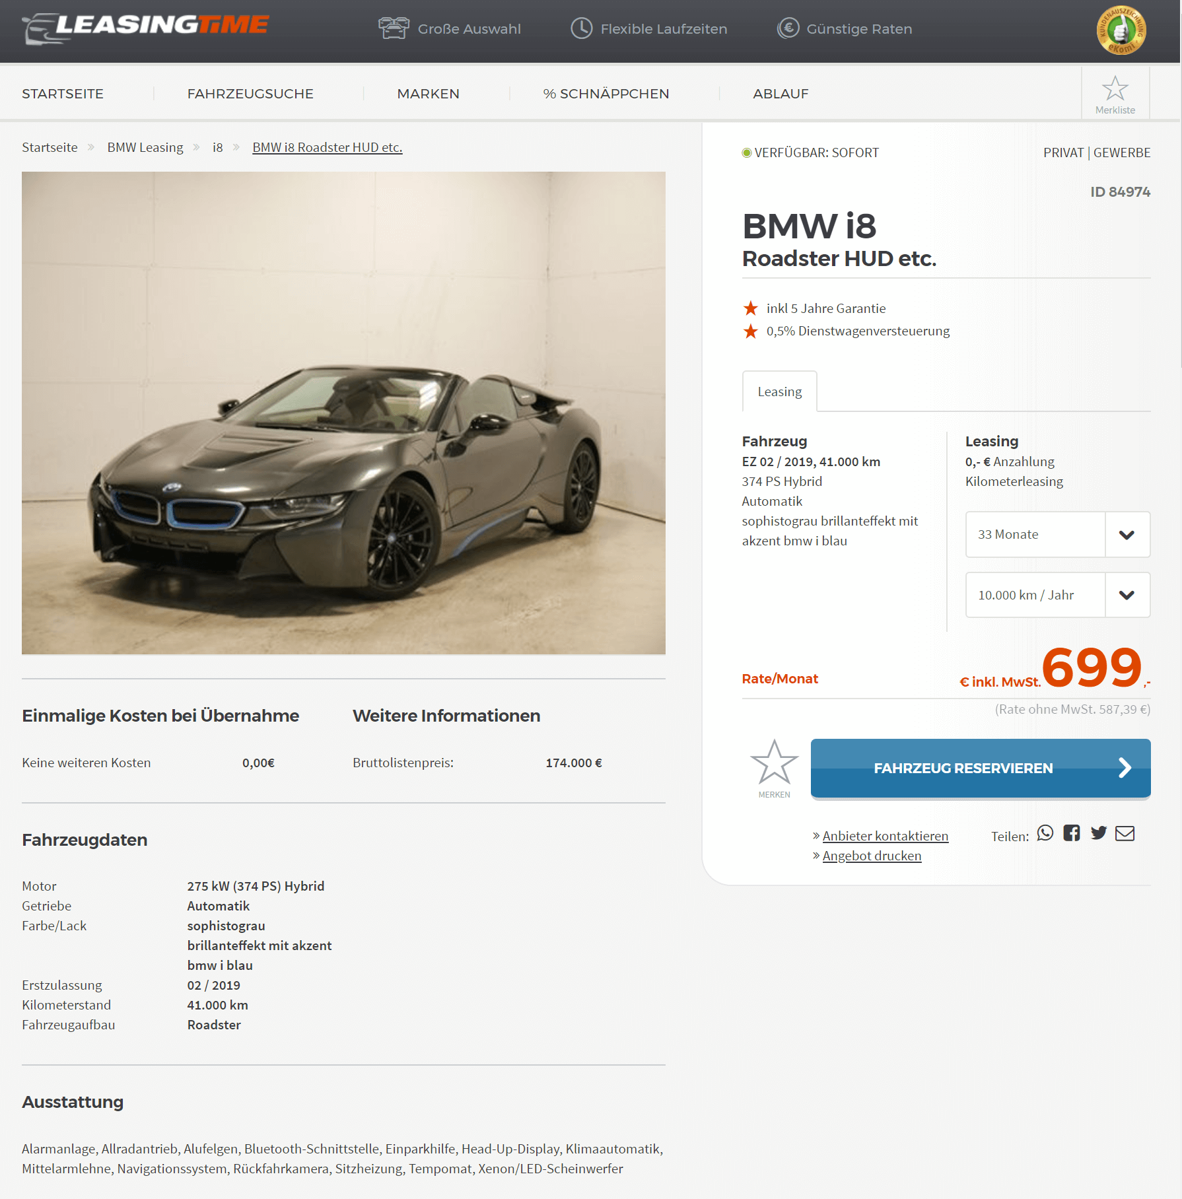Click the chevron arrow of the mileage selector
Viewport: 1182px width, 1199px height.
pyautogui.click(x=1127, y=595)
